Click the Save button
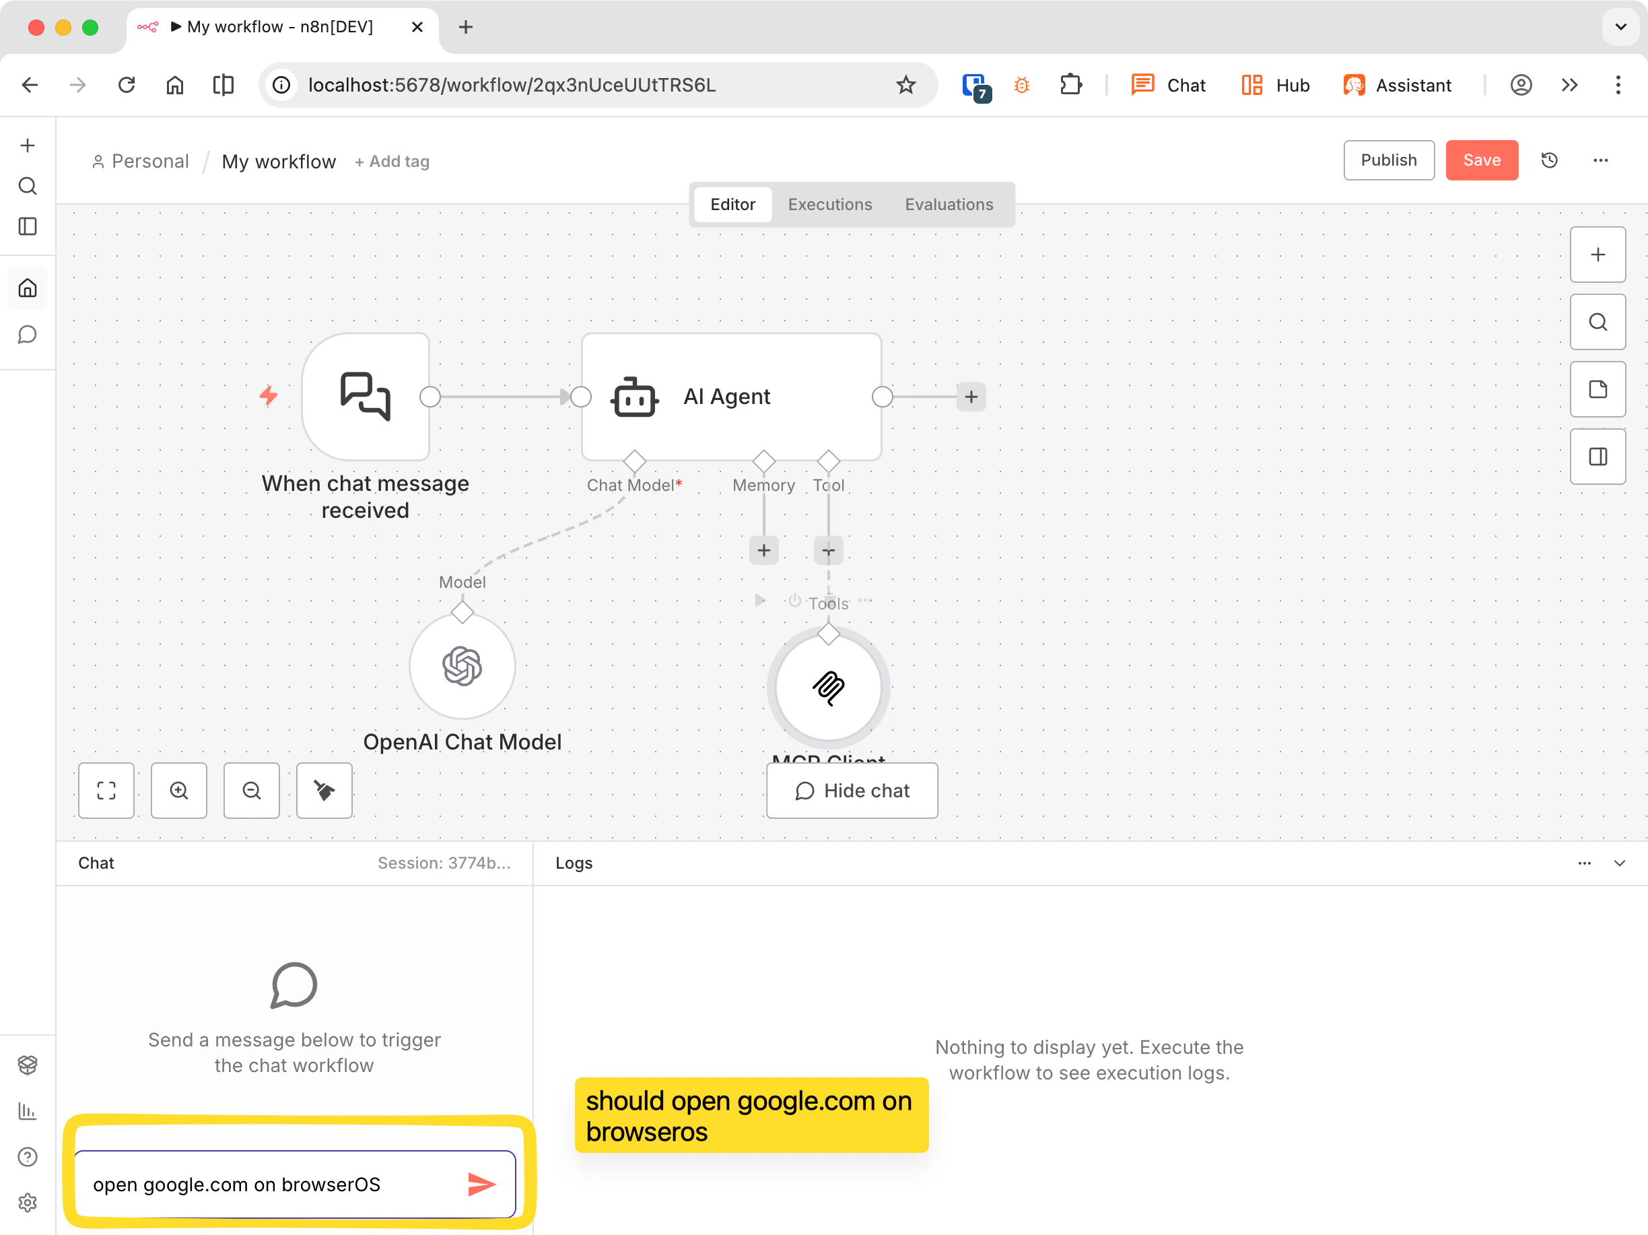This screenshot has height=1235, width=1648. [1481, 160]
